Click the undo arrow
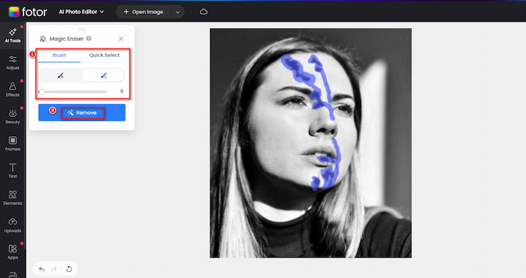 tap(41, 269)
